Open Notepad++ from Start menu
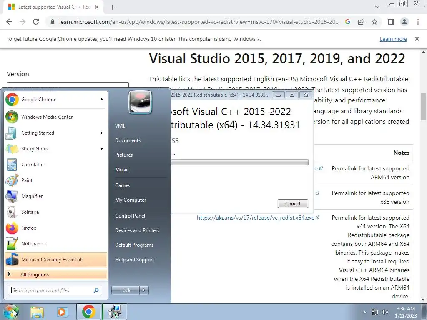The width and height of the screenshot is (427, 320). coord(55,243)
